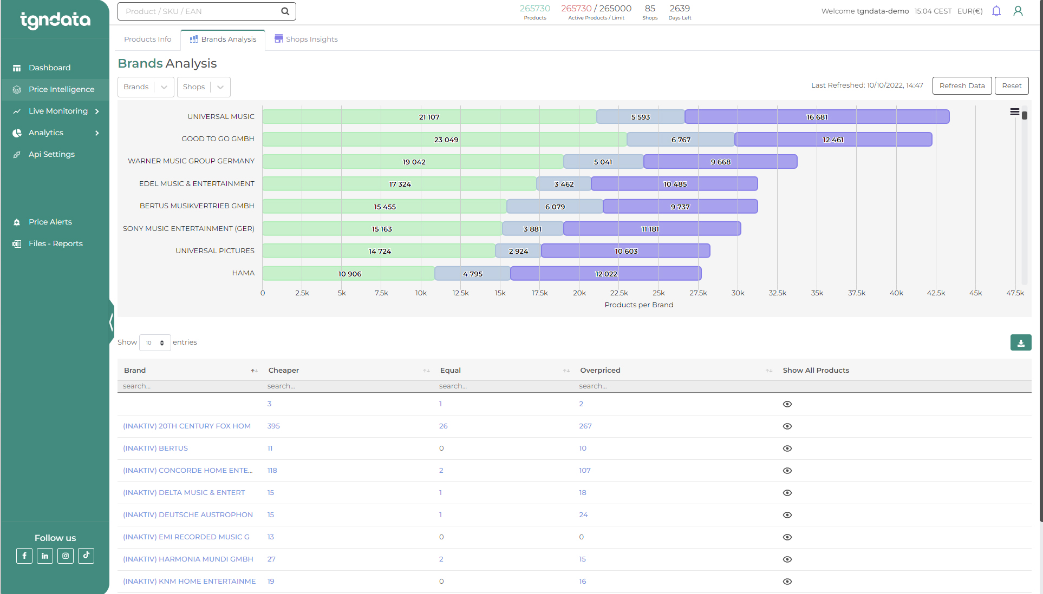Image resolution: width=1043 pixels, height=594 pixels.
Task: Click the Analytics pie chart icon
Action: (17, 133)
